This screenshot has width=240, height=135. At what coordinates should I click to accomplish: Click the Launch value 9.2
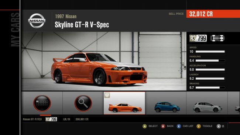pos(192,79)
